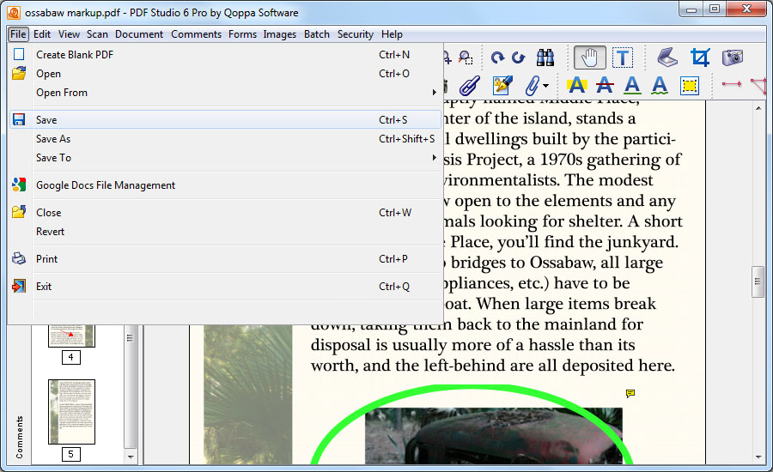Open the Images menu
Image resolution: width=773 pixels, height=472 pixels.
(279, 34)
